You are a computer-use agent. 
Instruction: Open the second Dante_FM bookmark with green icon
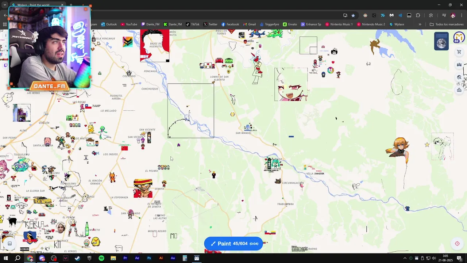tap(173, 24)
